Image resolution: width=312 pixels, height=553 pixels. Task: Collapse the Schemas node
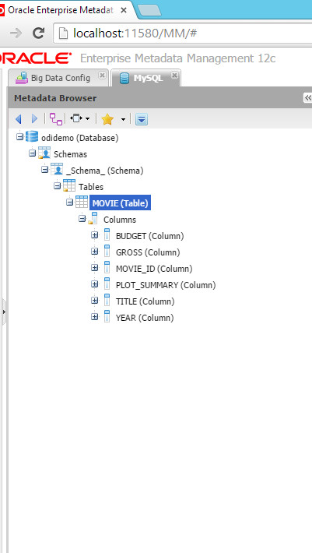point(33,153)
